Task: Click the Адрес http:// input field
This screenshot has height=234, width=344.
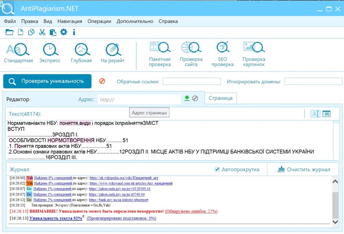Action: 139,100
